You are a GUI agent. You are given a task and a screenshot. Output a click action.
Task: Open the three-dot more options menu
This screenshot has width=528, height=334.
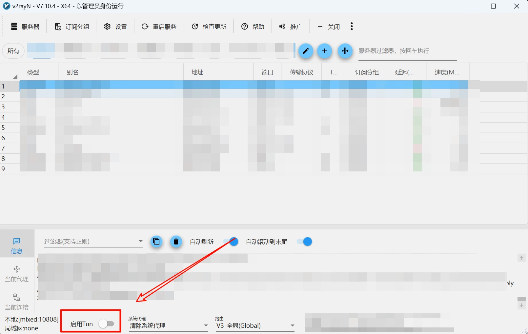[x=352, y=27]
